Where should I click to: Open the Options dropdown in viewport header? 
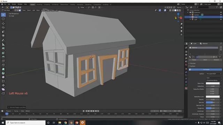180,7
